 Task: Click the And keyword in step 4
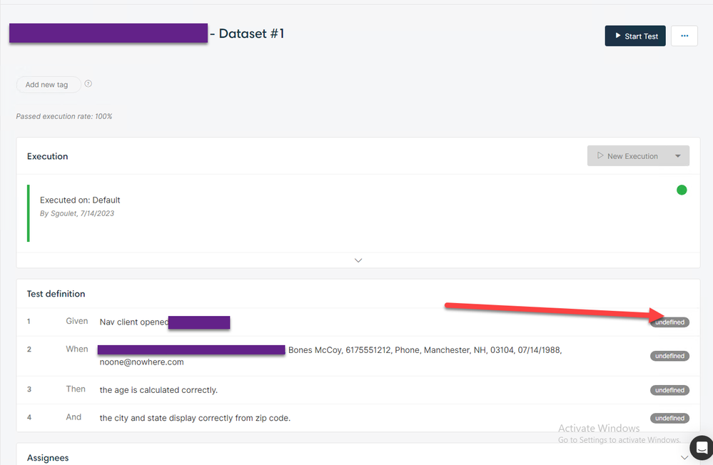click(x=74, y=417)
